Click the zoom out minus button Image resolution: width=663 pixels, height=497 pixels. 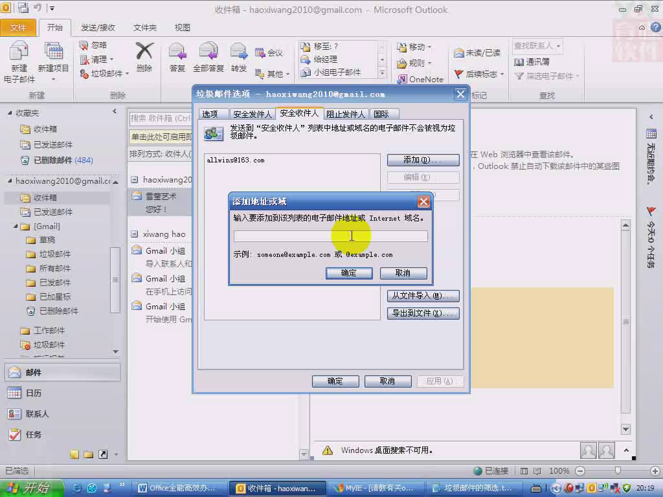click(581, 471)
